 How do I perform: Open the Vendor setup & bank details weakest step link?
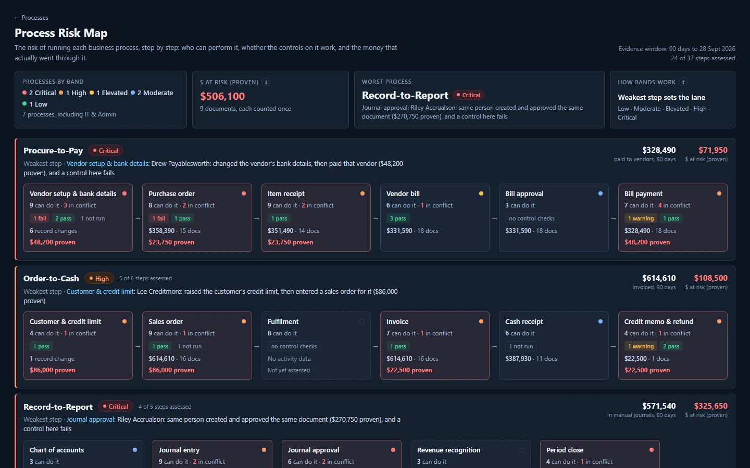point(107,163)
